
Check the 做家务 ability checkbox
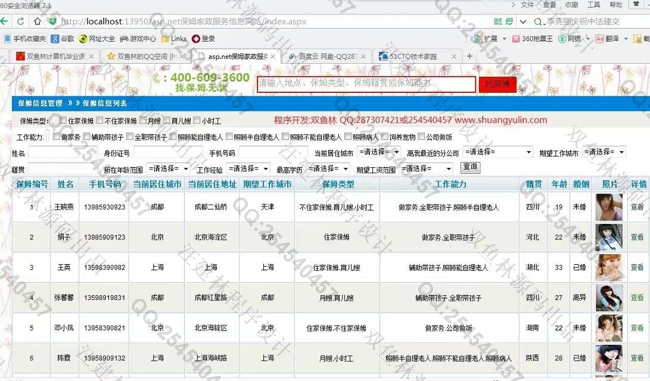pos(57,136)
